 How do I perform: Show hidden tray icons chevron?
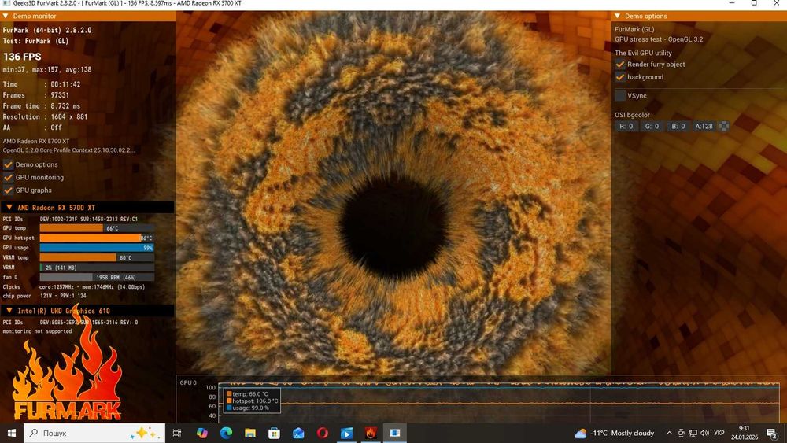click(x=669, y=433)
